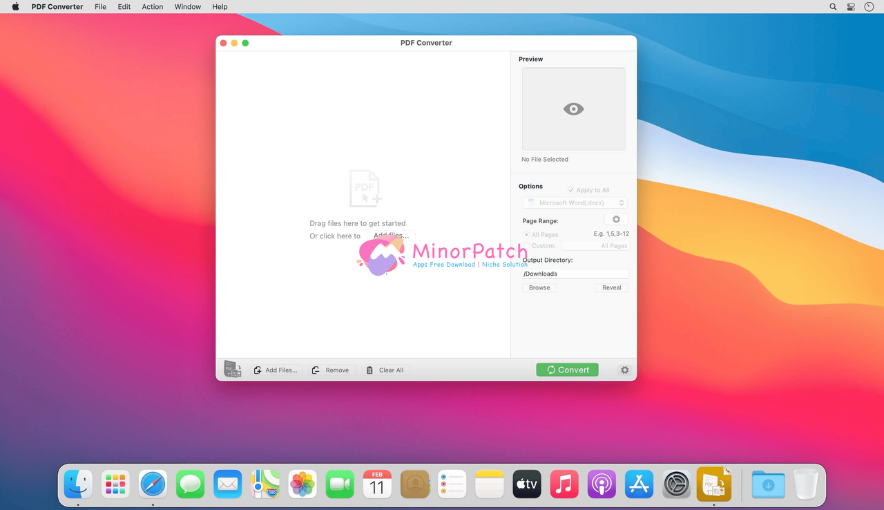
Task: Click the PDF file icon in the drop area
Action: (x=365, y=187)
